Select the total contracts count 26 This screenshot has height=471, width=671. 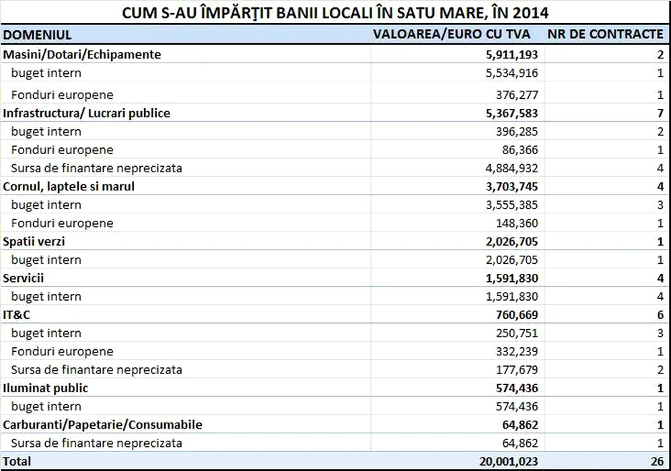click(x=657, y=462)
